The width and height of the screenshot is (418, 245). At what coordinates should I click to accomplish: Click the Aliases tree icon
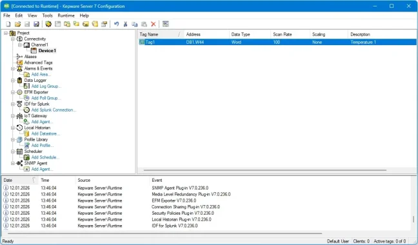(19, 57)
